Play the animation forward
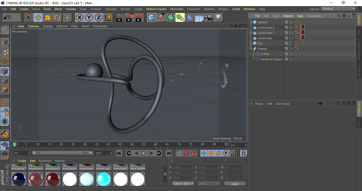Viewport: 362px width, 191px height. point(144,153)
